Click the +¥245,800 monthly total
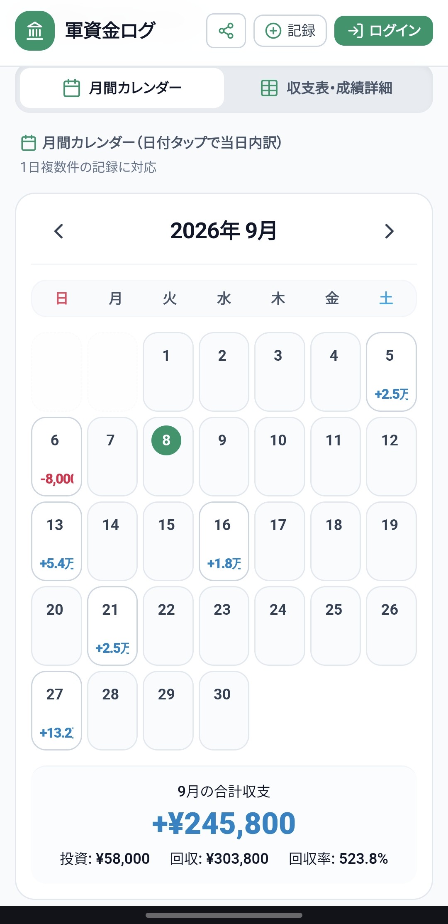 (224, 824)
